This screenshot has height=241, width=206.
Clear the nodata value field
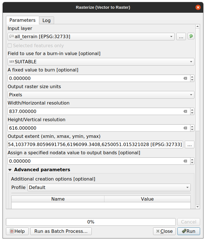(x=185, y=161)
